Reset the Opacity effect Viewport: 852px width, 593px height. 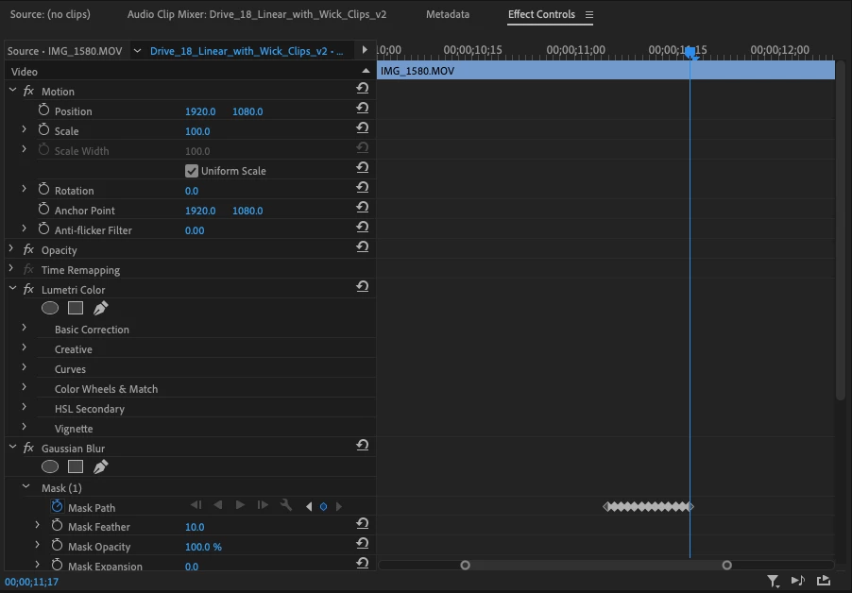[x=363, y=247]
